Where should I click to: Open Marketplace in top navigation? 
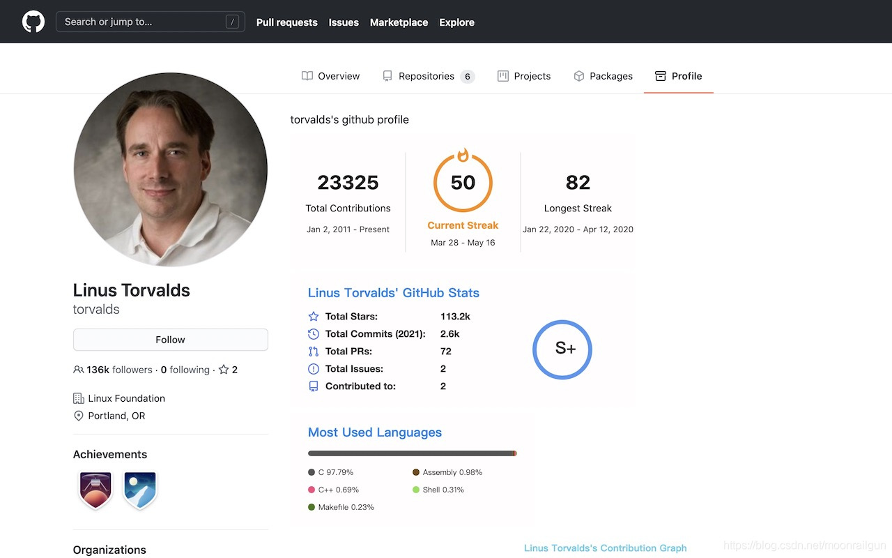click(399, 22)
